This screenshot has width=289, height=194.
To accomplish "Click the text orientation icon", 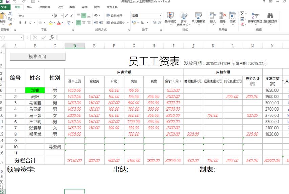I will [96, 16].
